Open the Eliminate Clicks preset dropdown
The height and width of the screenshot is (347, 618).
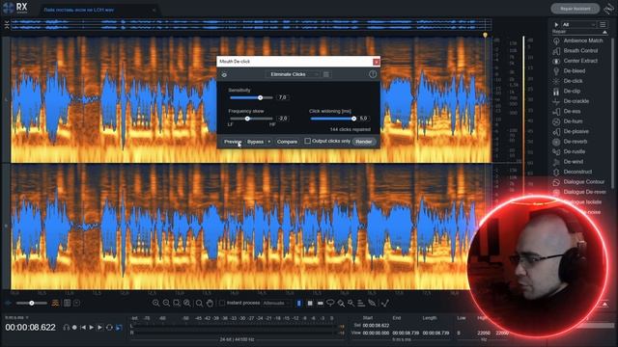[x=293, y=74]
